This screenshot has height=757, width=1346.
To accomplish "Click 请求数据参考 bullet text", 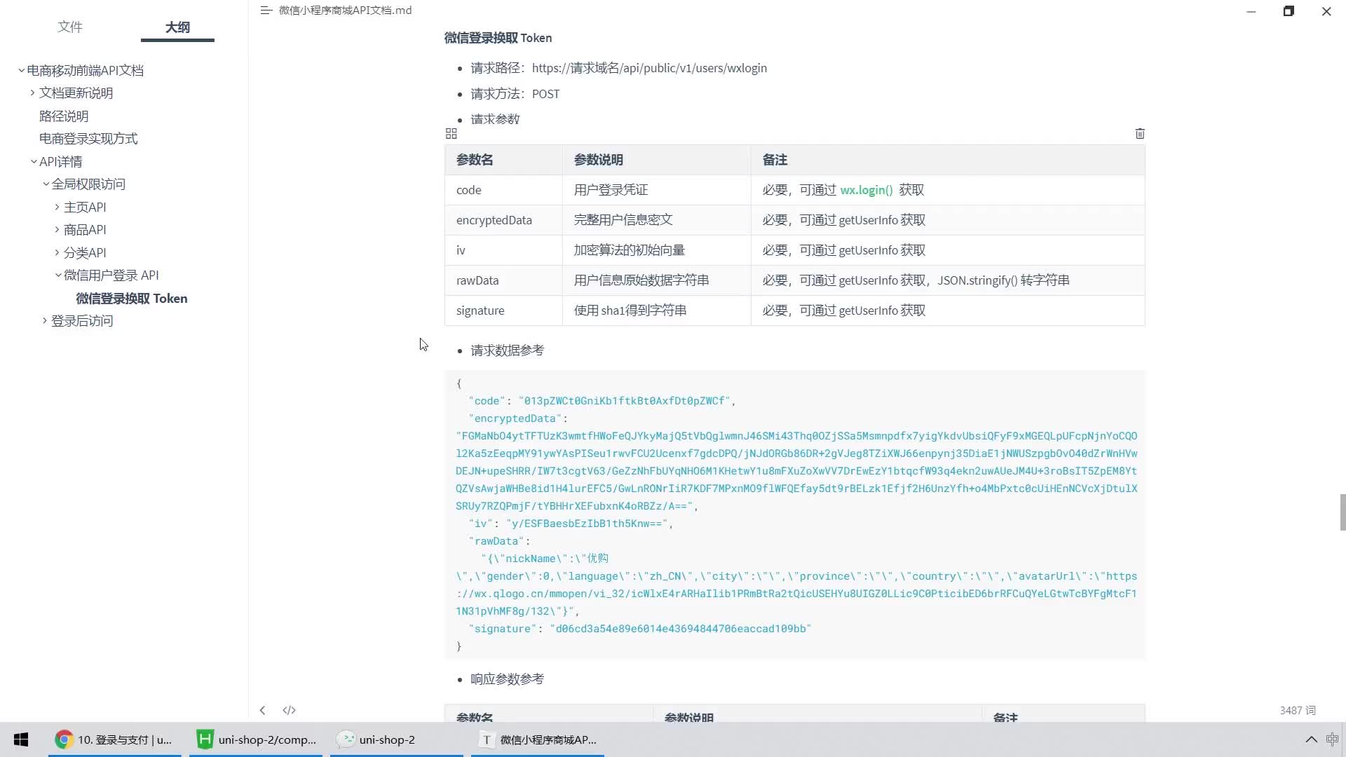I will coord(507,350).
